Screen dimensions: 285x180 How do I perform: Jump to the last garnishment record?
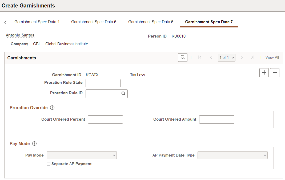tap(252, 57)
